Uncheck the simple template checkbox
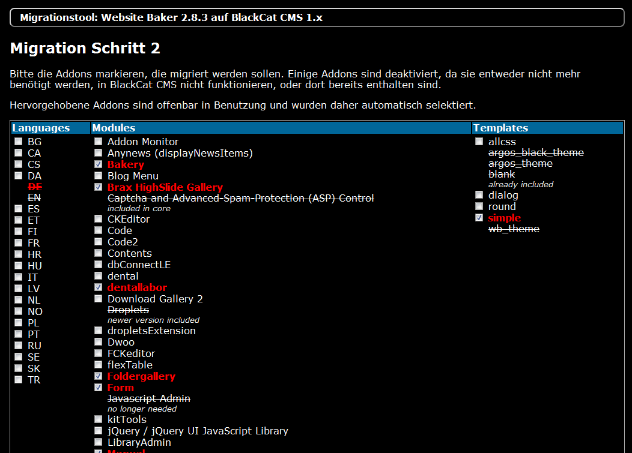 tap(479, 217)
